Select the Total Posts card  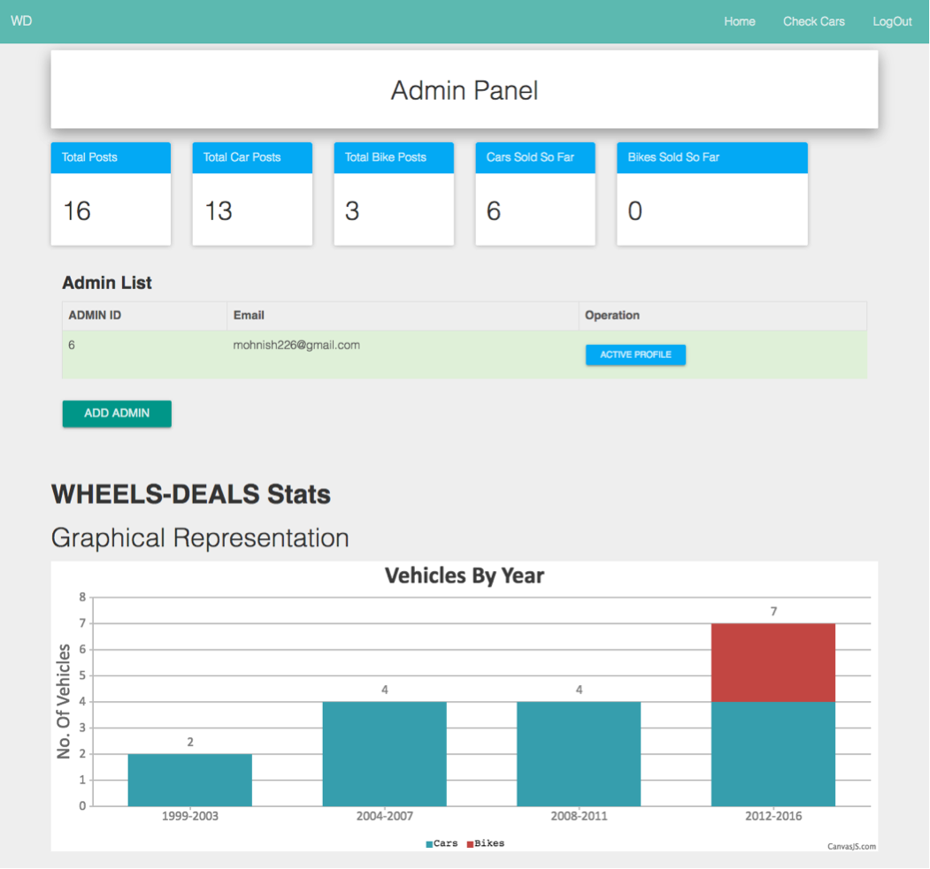pyautogui.click(x=111, y=194)
